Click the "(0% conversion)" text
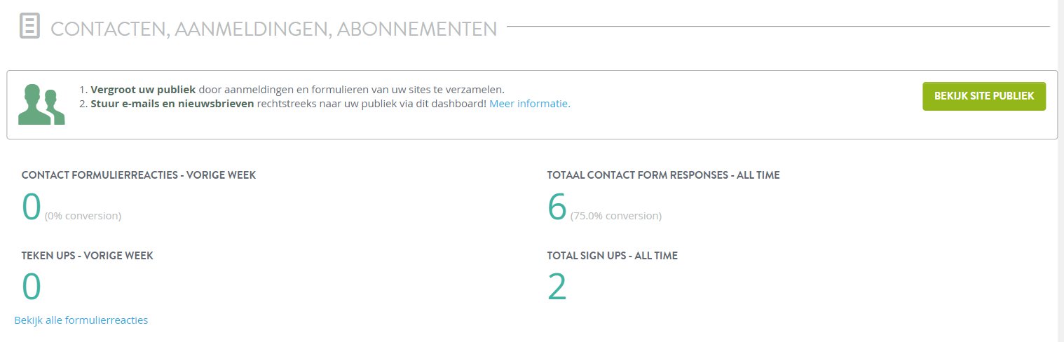This screenshot has width=1064, height=342. 83,216
